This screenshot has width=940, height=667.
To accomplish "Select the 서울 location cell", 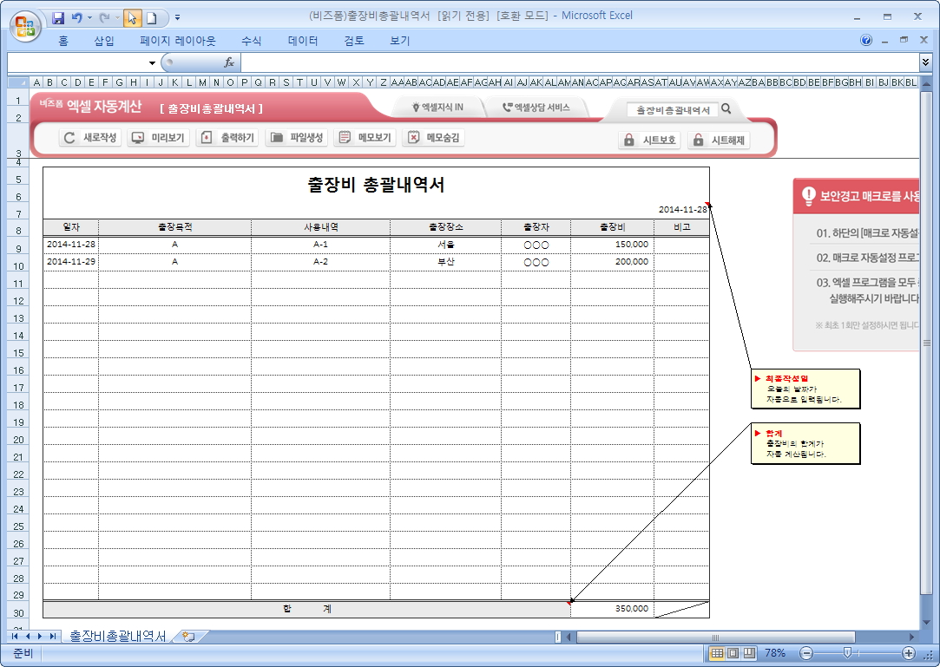I will pos(445,245).
